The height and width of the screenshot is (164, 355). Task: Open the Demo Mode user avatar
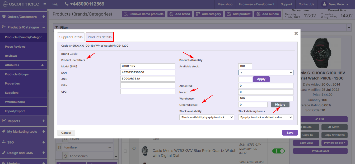(x=324, y=4)
